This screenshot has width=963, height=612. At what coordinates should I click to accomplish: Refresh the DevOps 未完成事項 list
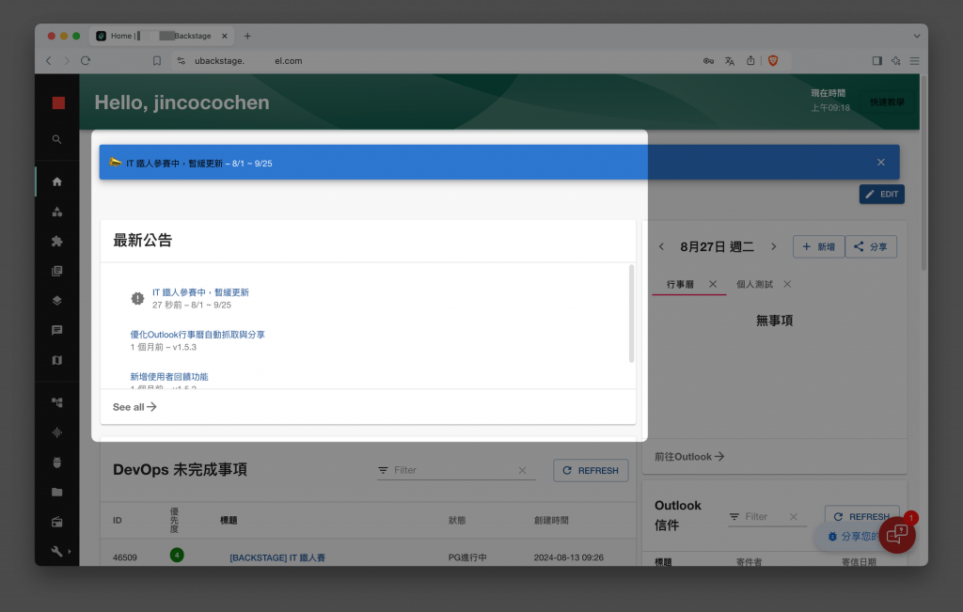point(591,470)
